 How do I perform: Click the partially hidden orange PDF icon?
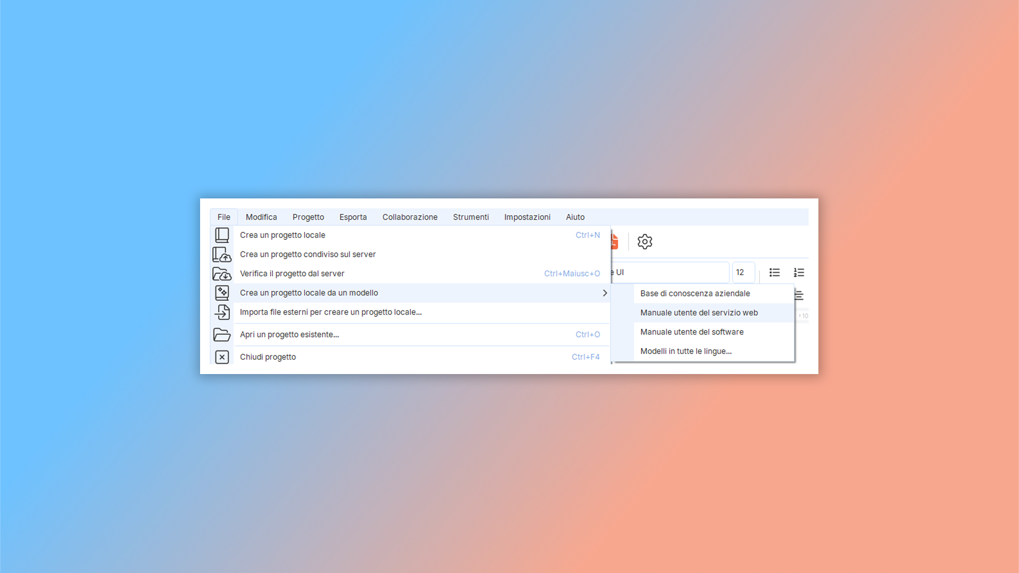615,241
